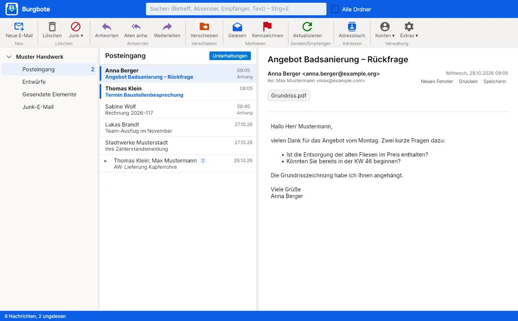This screenshot has width=518, height=321.
Task: Click the Posteingang list heading
Action: (x=125, y=56)
